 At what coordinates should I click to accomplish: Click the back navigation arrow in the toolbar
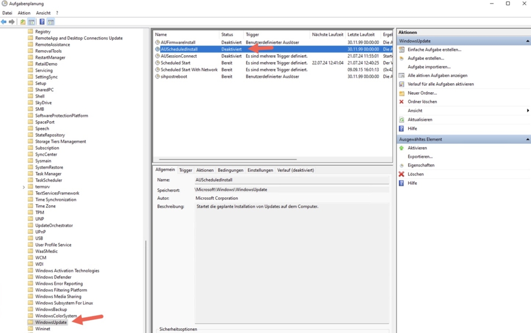4,21
